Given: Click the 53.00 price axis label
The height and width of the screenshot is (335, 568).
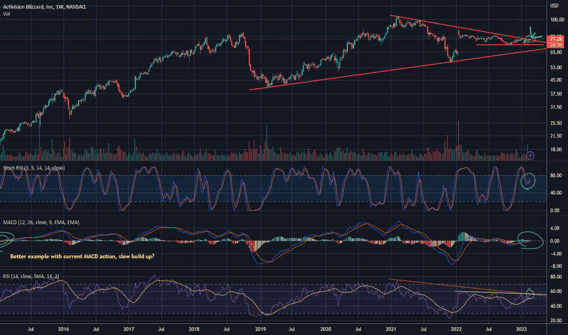Looking at the screenshot, I should pyautogui.click(x=556, y=68).
